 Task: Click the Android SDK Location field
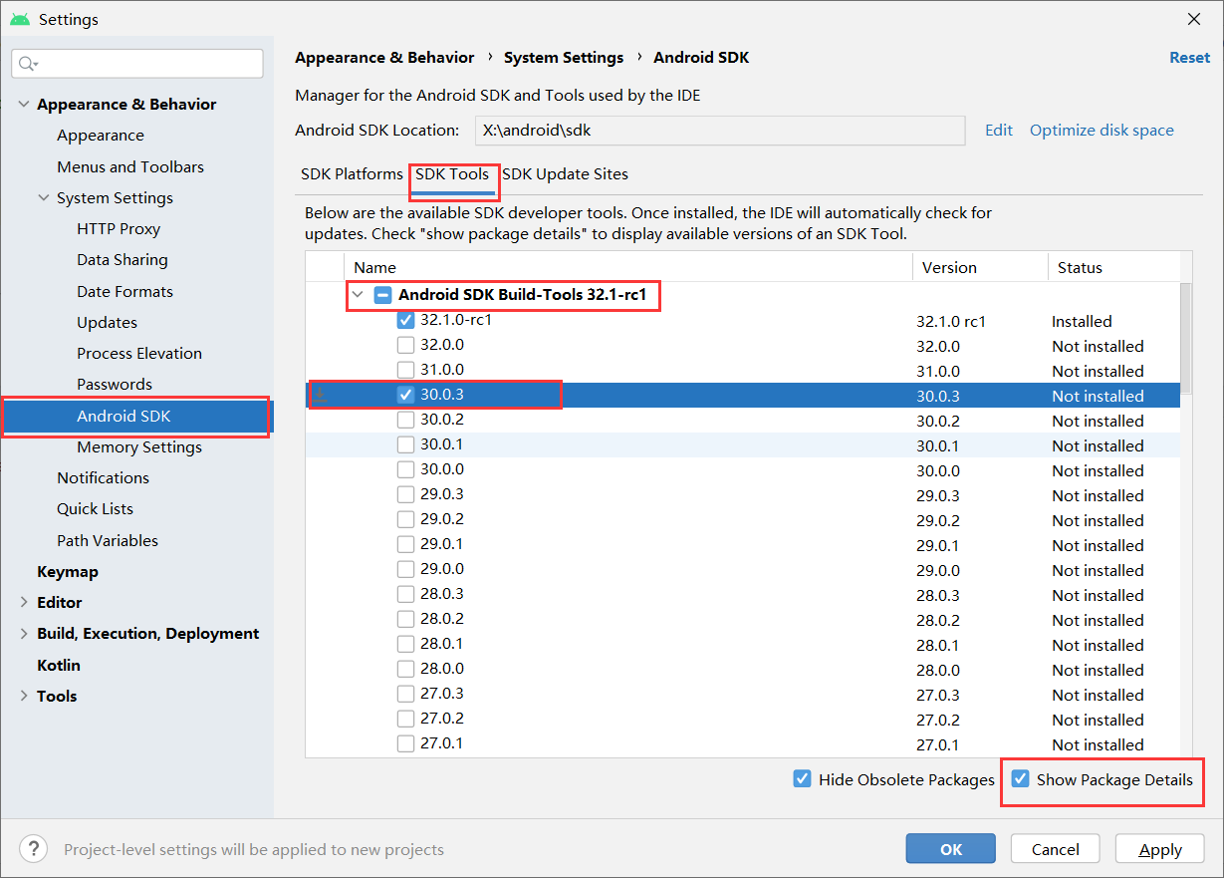tap(720, 131)
